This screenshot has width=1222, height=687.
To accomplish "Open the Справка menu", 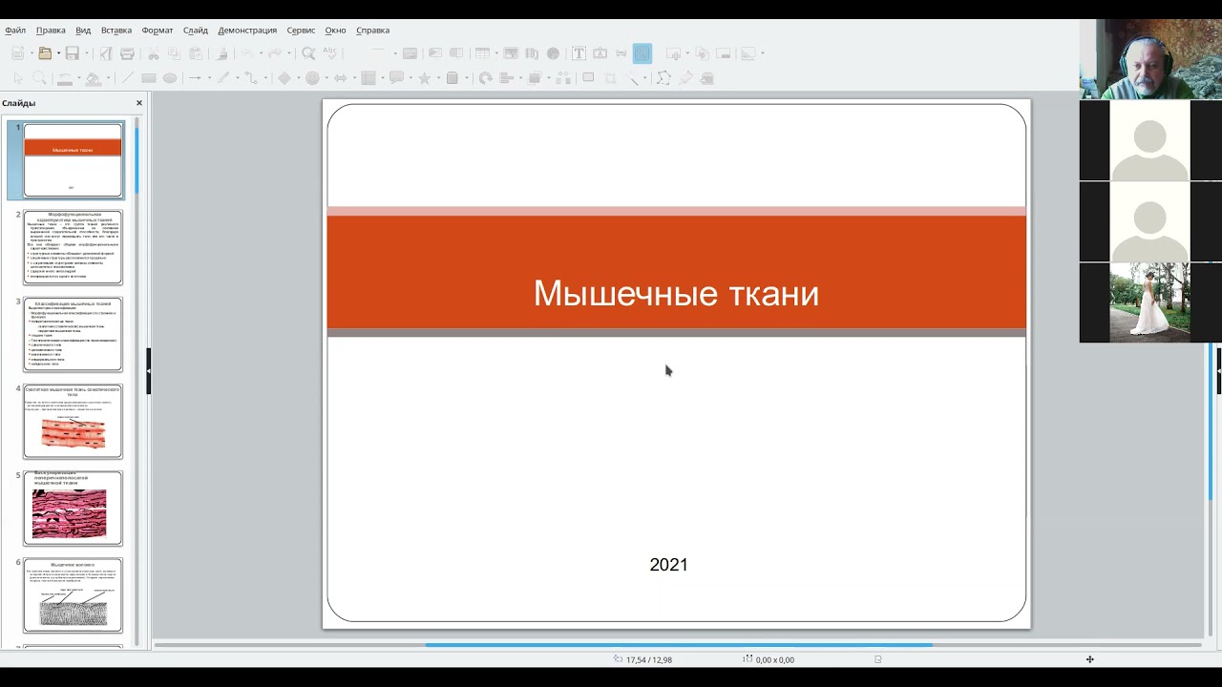I will [372, 30].
